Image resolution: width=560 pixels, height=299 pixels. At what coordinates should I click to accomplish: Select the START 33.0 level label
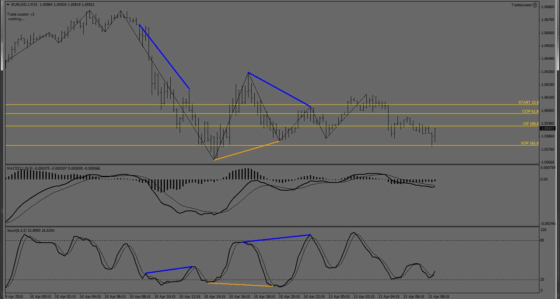(528, 103)
